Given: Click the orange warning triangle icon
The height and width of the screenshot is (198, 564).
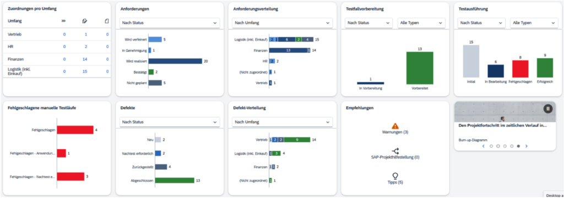Looking at the screenshot, I should (x=395, y=126).
